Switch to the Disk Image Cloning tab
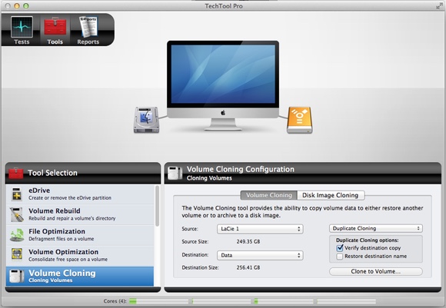Screen dimensions: 446x308 coord(331,195)
